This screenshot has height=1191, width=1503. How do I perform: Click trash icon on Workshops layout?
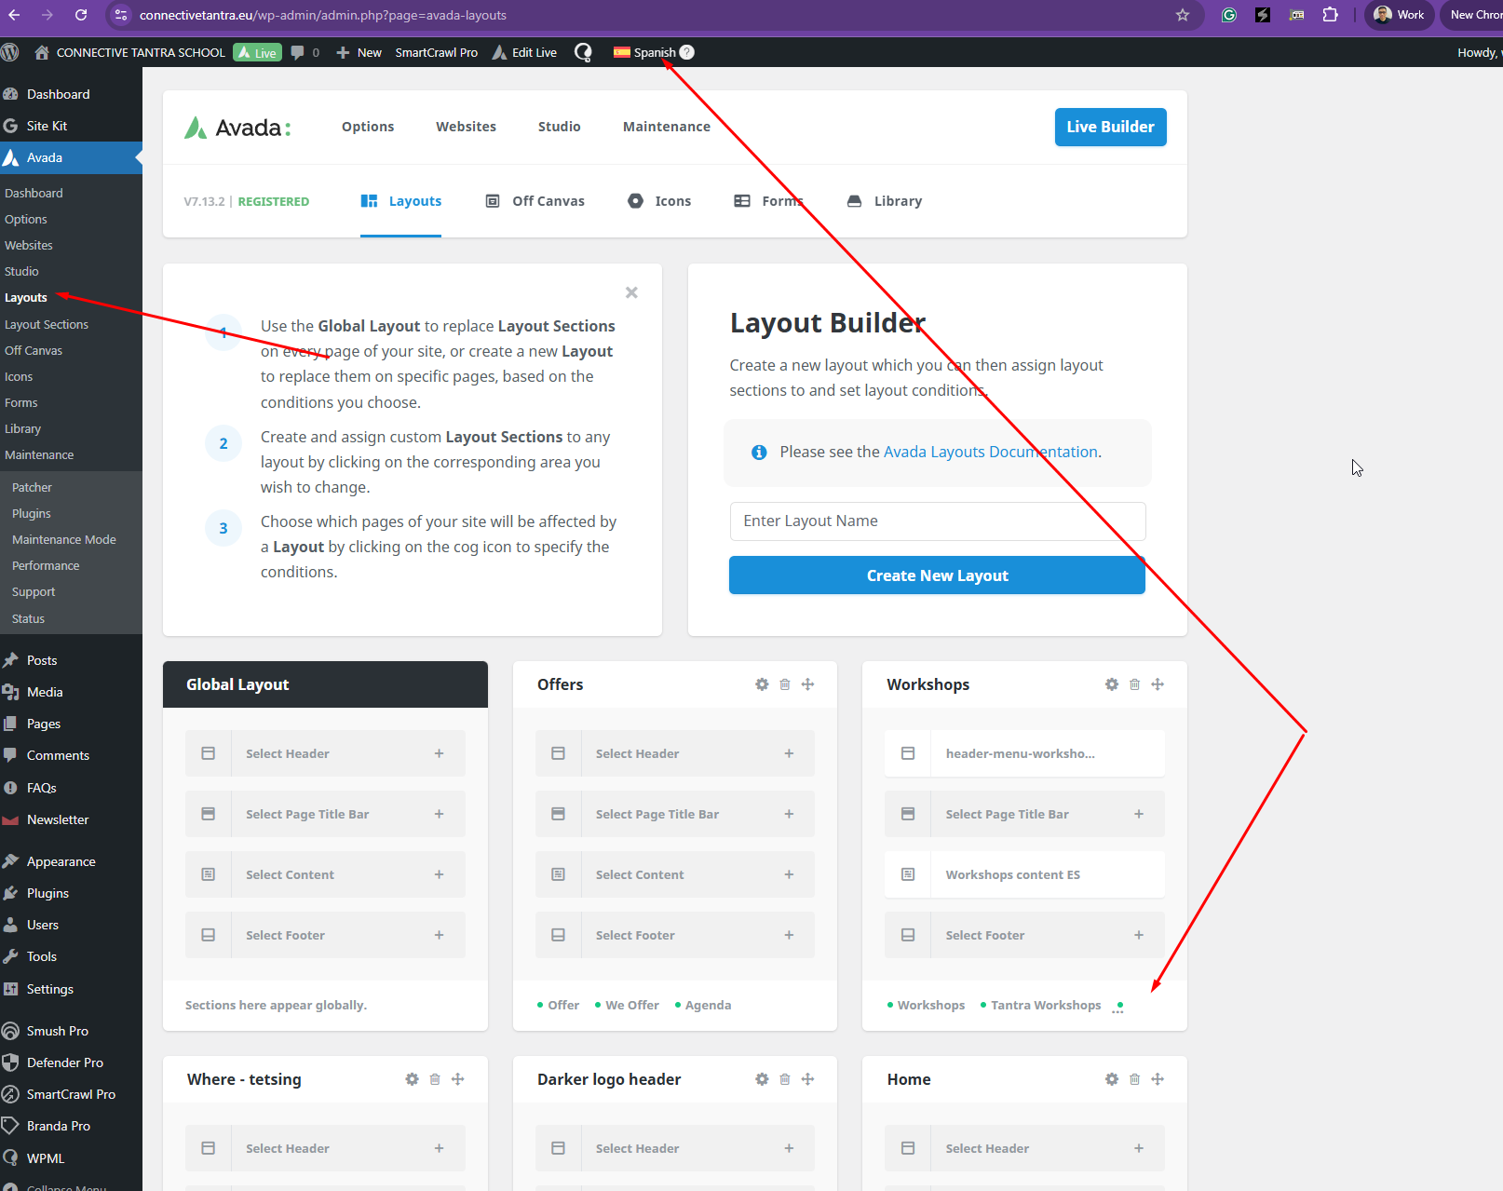point(1134,684)
